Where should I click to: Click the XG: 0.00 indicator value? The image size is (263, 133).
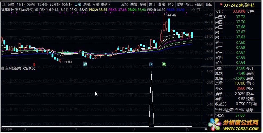tap(29, 68)
